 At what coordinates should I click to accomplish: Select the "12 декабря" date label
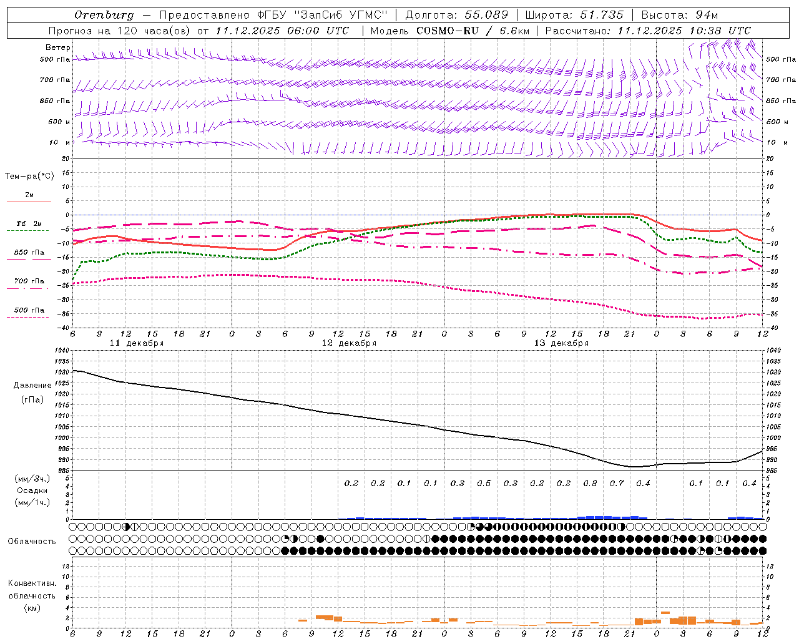(349, 343)
